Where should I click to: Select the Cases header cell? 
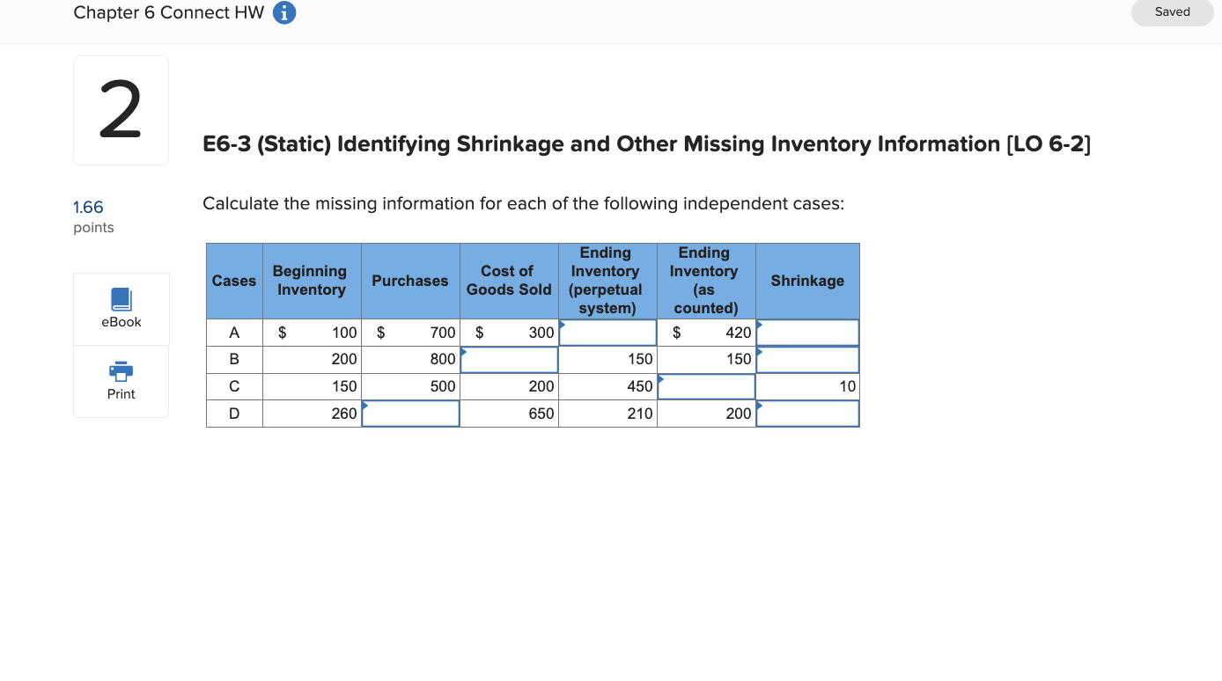pyautogui.click(x=233, y=280)
